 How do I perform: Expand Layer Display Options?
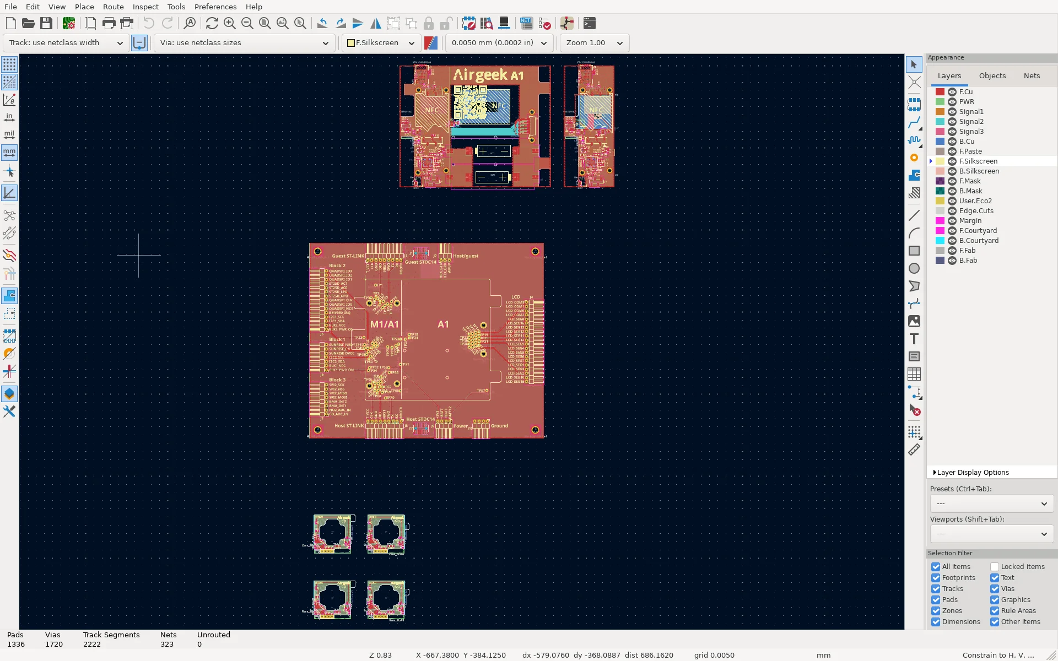[x=973, y=472]
